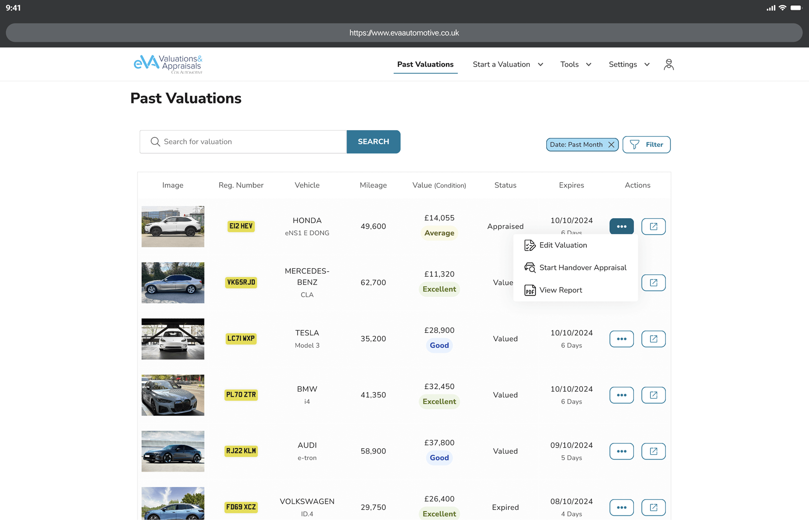Screen dimensions: 809x520
Task: Open BMW PL70 ZTR in new window
Action: point(653,395)
